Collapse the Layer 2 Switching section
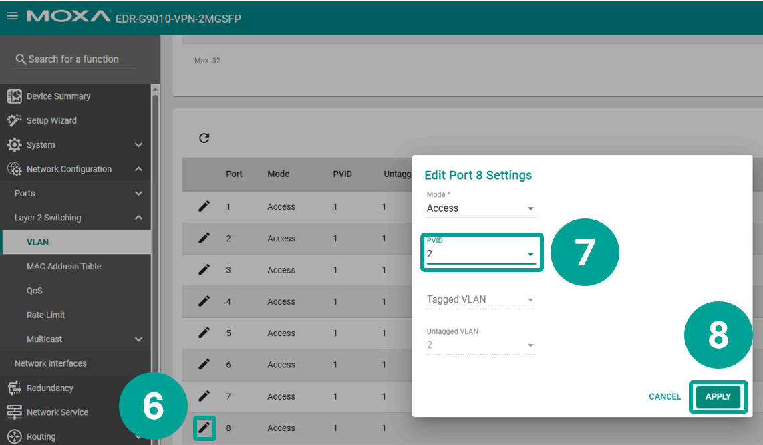Screen dimensions: 763x445 [x=138, y=218]
